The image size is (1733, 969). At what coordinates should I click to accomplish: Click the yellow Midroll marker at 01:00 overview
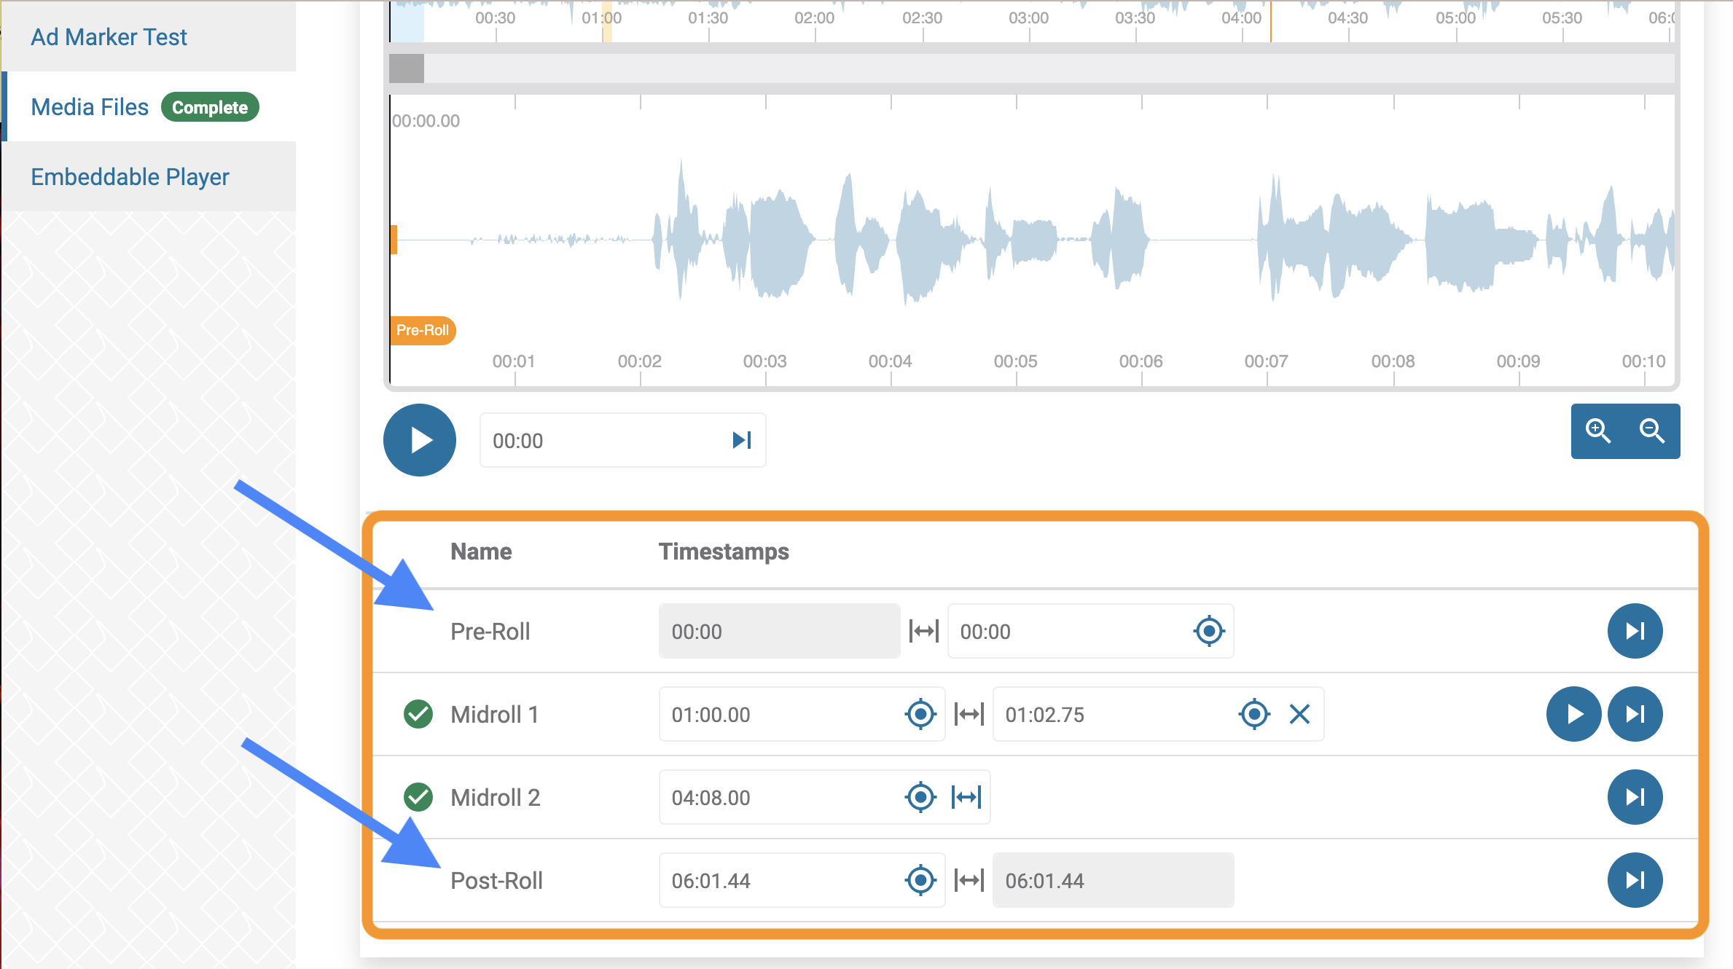[x=606, y=21]
